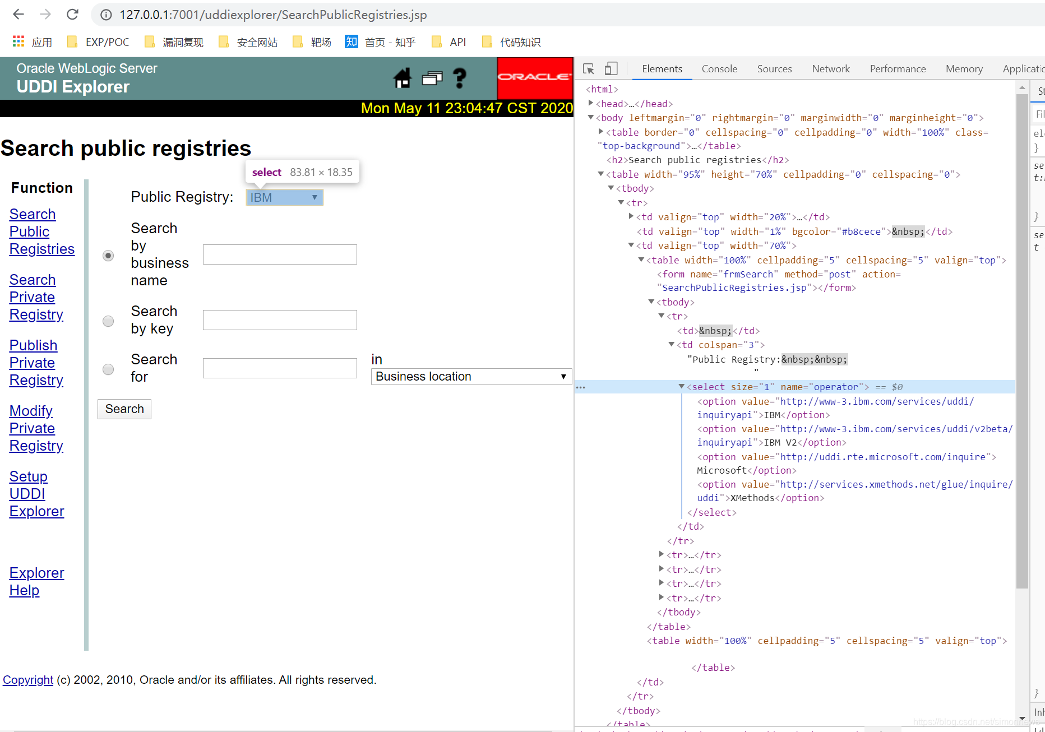Open Setup UDDI Explorer link
The image size is (1045, 732).
click(36, 494)
